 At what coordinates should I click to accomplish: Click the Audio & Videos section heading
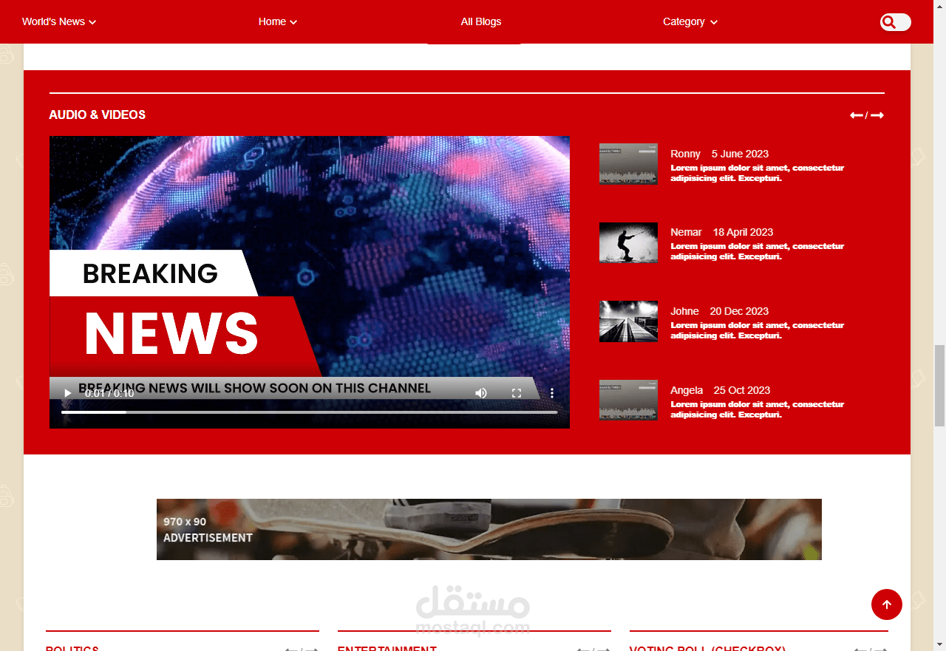(97, 115)
